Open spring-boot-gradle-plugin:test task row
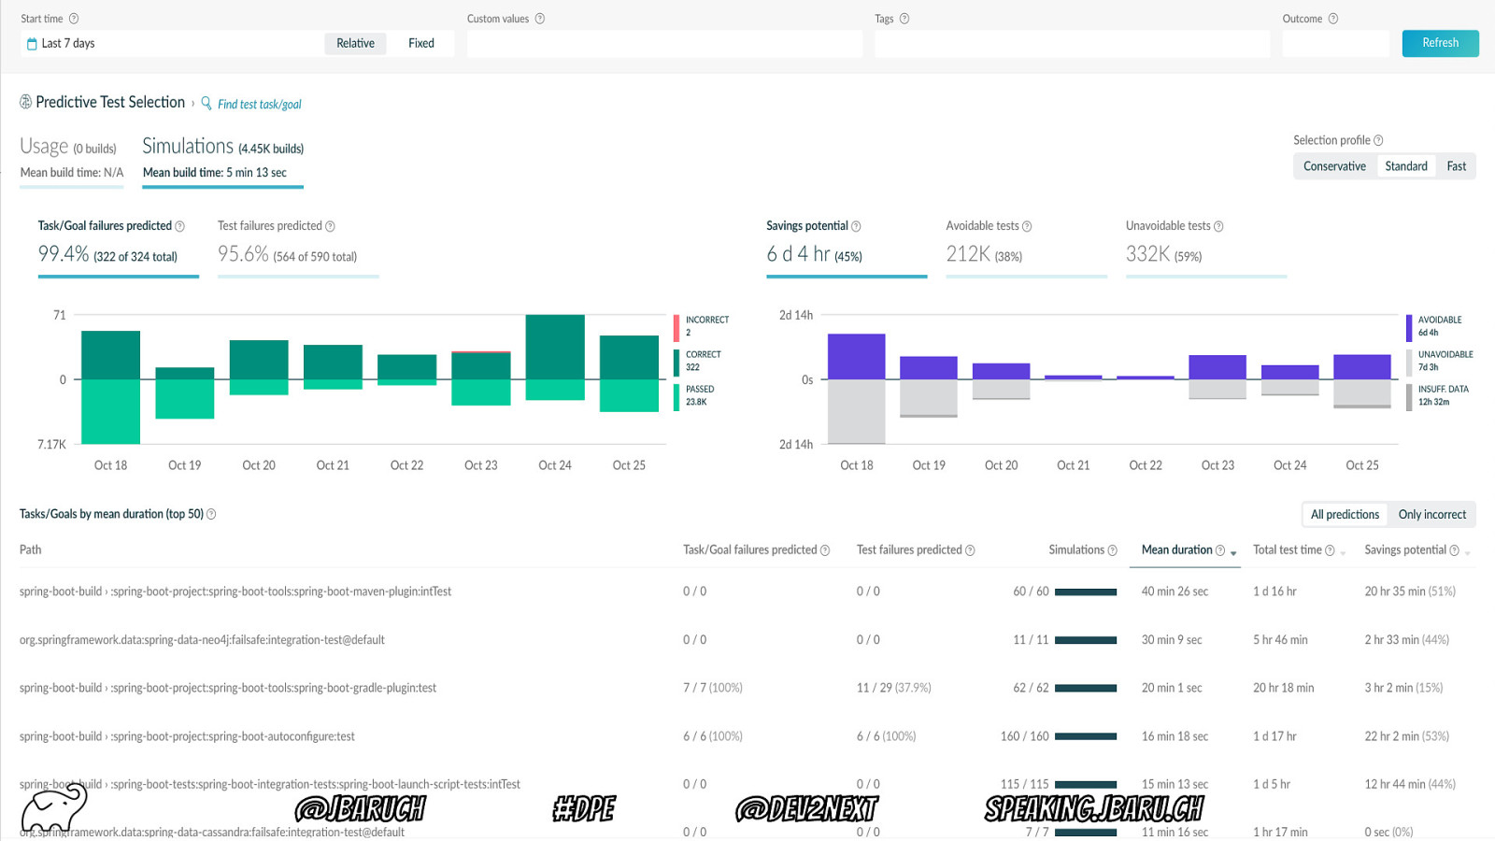This screenshot has width=1495, height=841. coord(747,688)
